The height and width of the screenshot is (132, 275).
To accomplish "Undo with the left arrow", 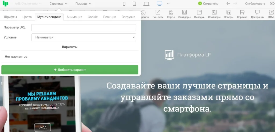I will [x=228, y=3].
